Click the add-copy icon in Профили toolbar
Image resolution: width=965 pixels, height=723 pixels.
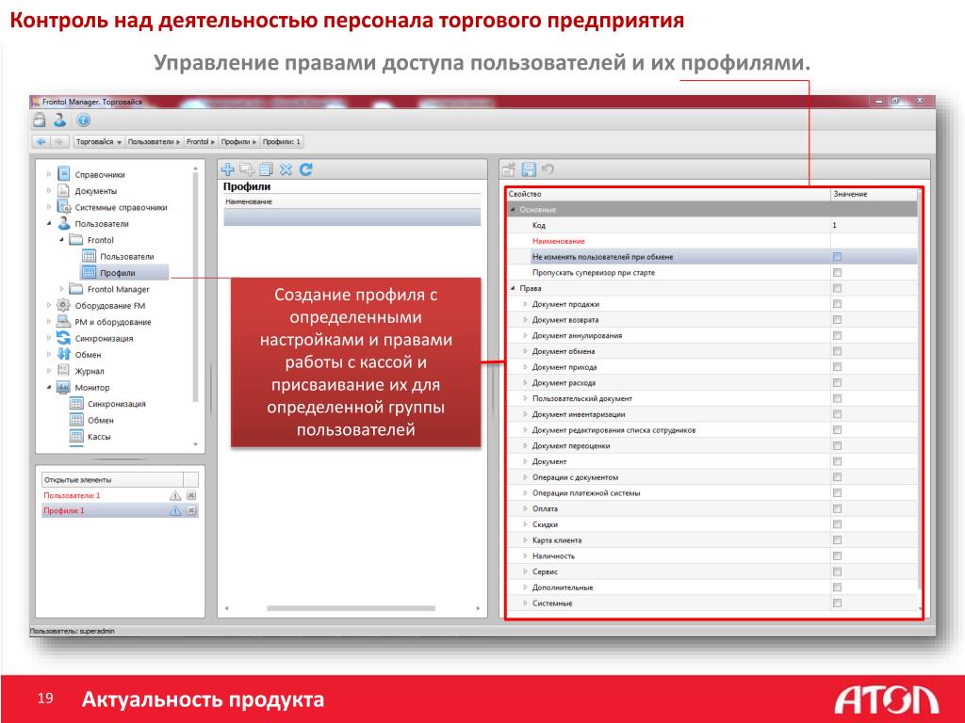click(x=247, y=169)
